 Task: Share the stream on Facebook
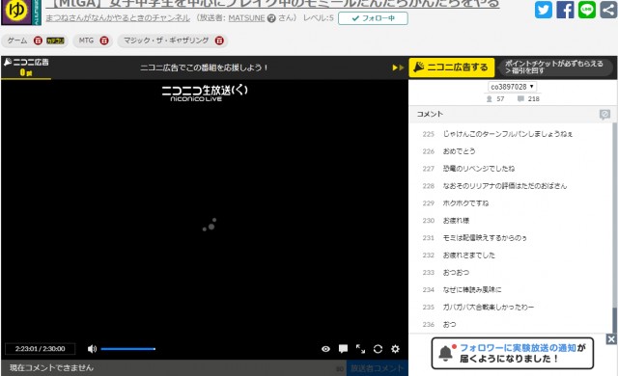tap(565, 10)
